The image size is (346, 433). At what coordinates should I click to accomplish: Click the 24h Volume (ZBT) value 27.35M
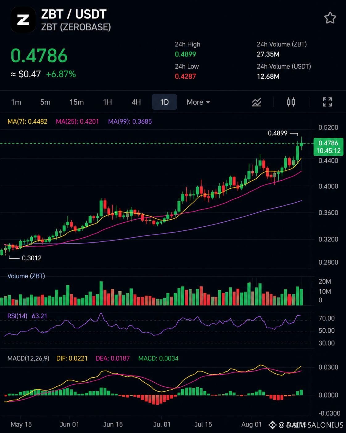pos(268,54)
